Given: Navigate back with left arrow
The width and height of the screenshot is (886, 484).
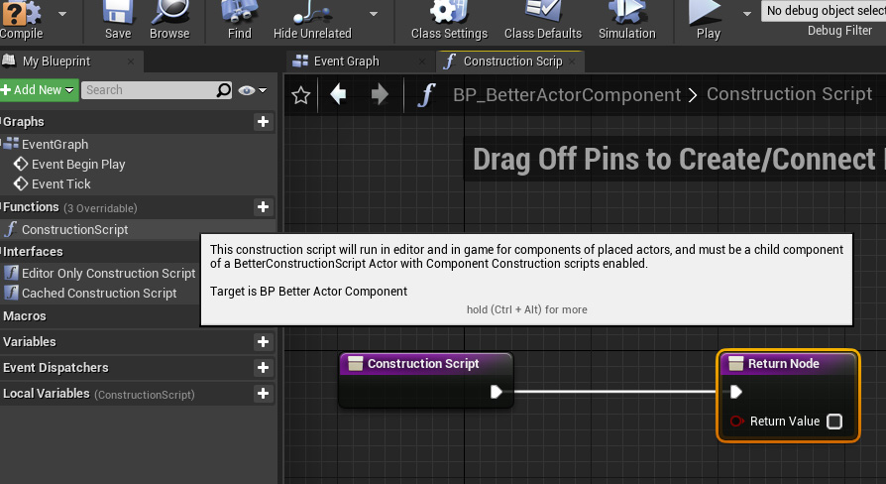Looking at the screenshot, I should (339, 95).
